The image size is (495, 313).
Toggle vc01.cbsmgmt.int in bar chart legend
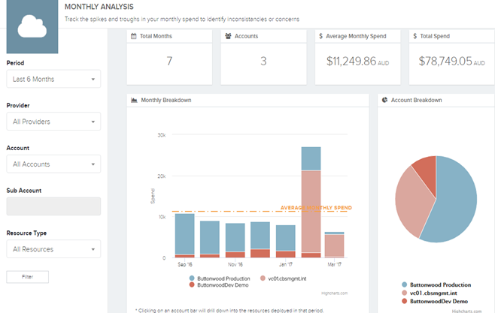tap(283, 278)
